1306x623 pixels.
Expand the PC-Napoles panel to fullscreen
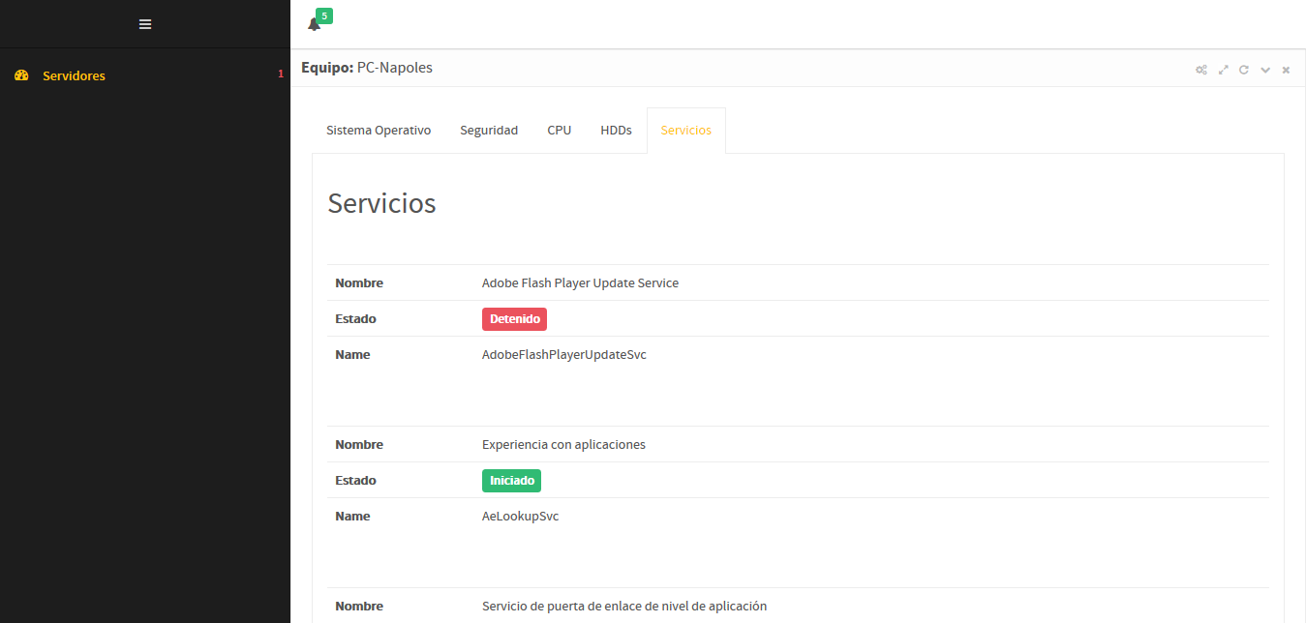(1223, 70)
